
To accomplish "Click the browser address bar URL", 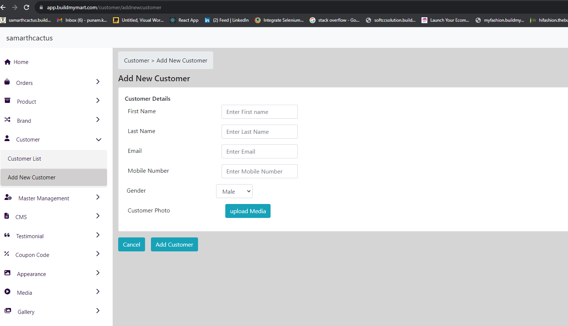I will [x=104, y=7].
